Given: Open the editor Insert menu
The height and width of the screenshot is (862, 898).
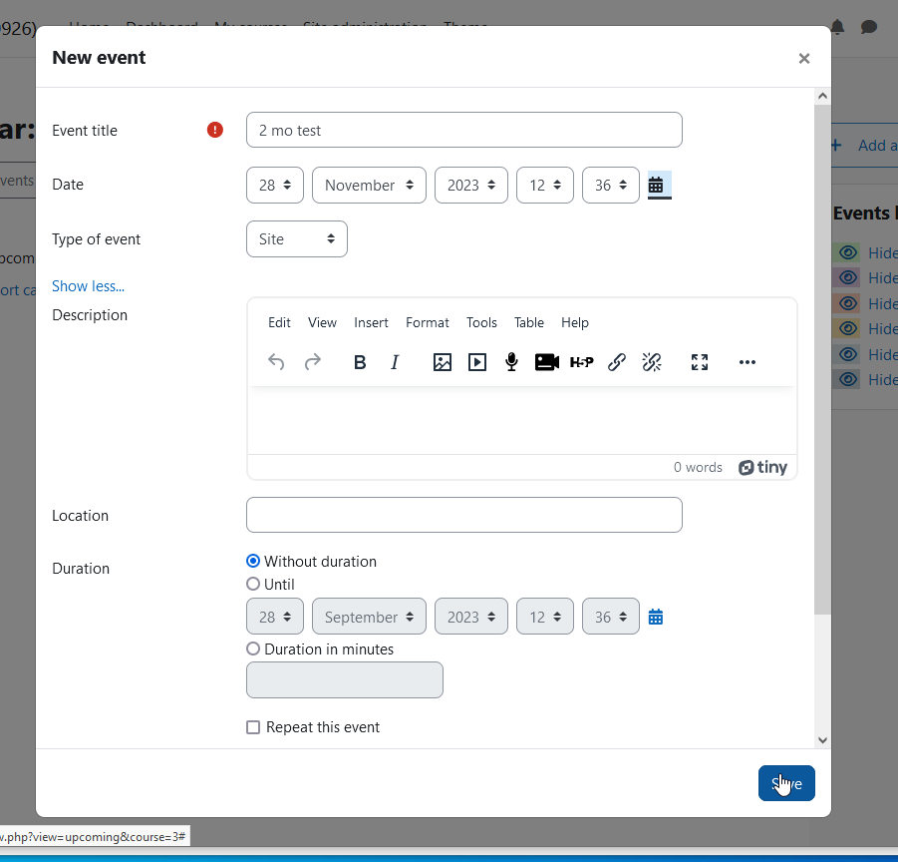Looking at the screenshot, I should tap(371, 322).
